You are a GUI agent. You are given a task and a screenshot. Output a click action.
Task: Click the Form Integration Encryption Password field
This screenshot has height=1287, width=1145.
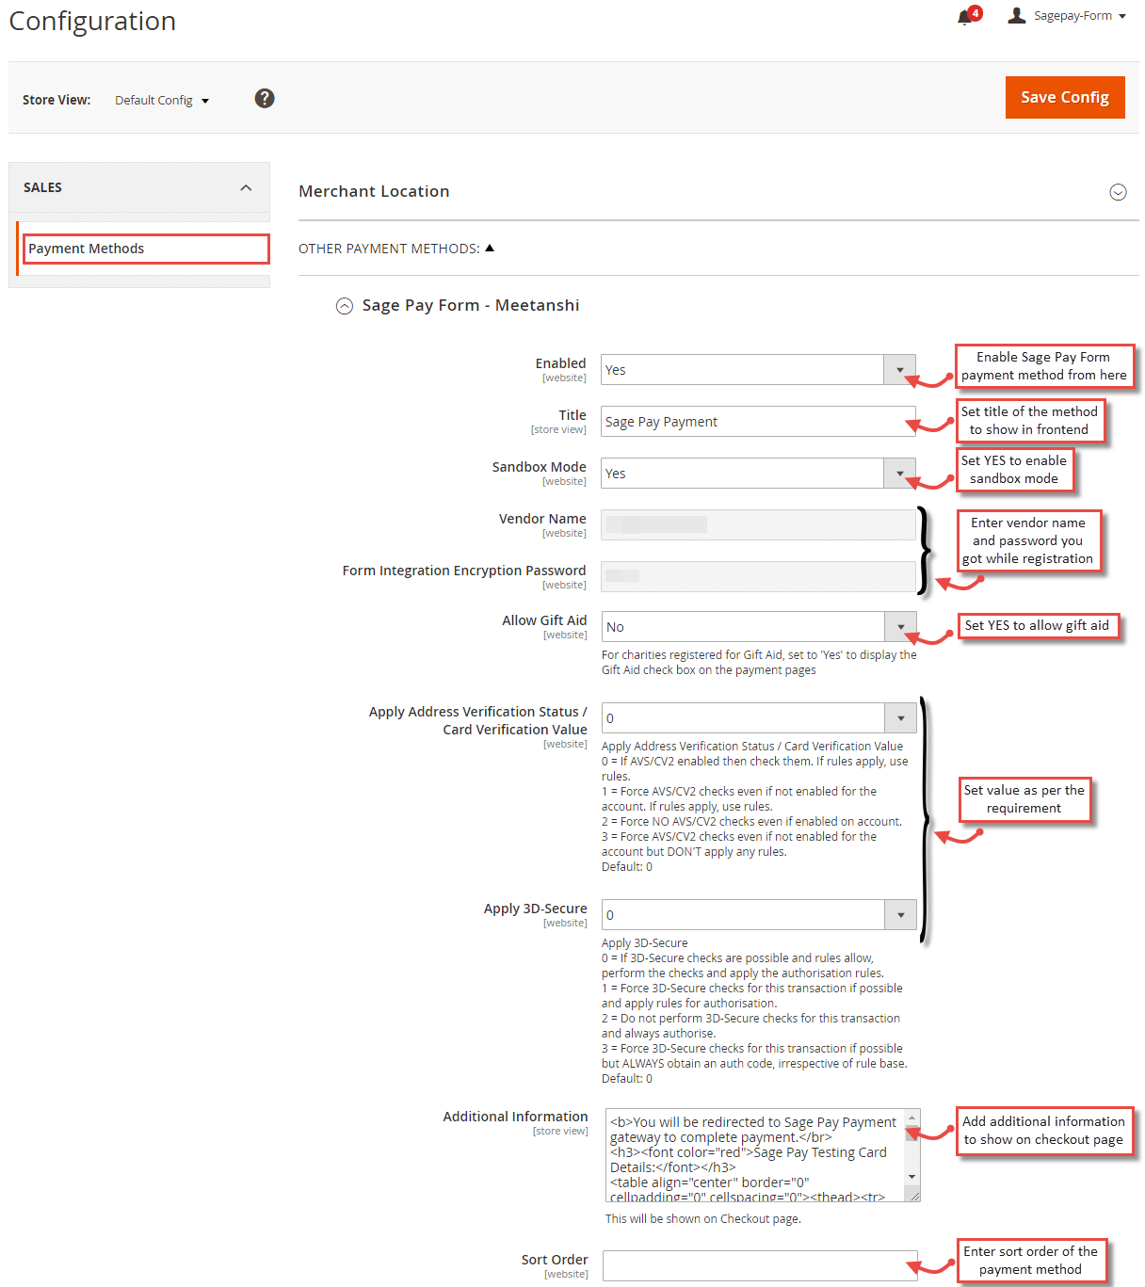758,577
